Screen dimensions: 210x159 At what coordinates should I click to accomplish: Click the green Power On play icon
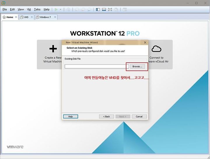[x=56, y=10]
